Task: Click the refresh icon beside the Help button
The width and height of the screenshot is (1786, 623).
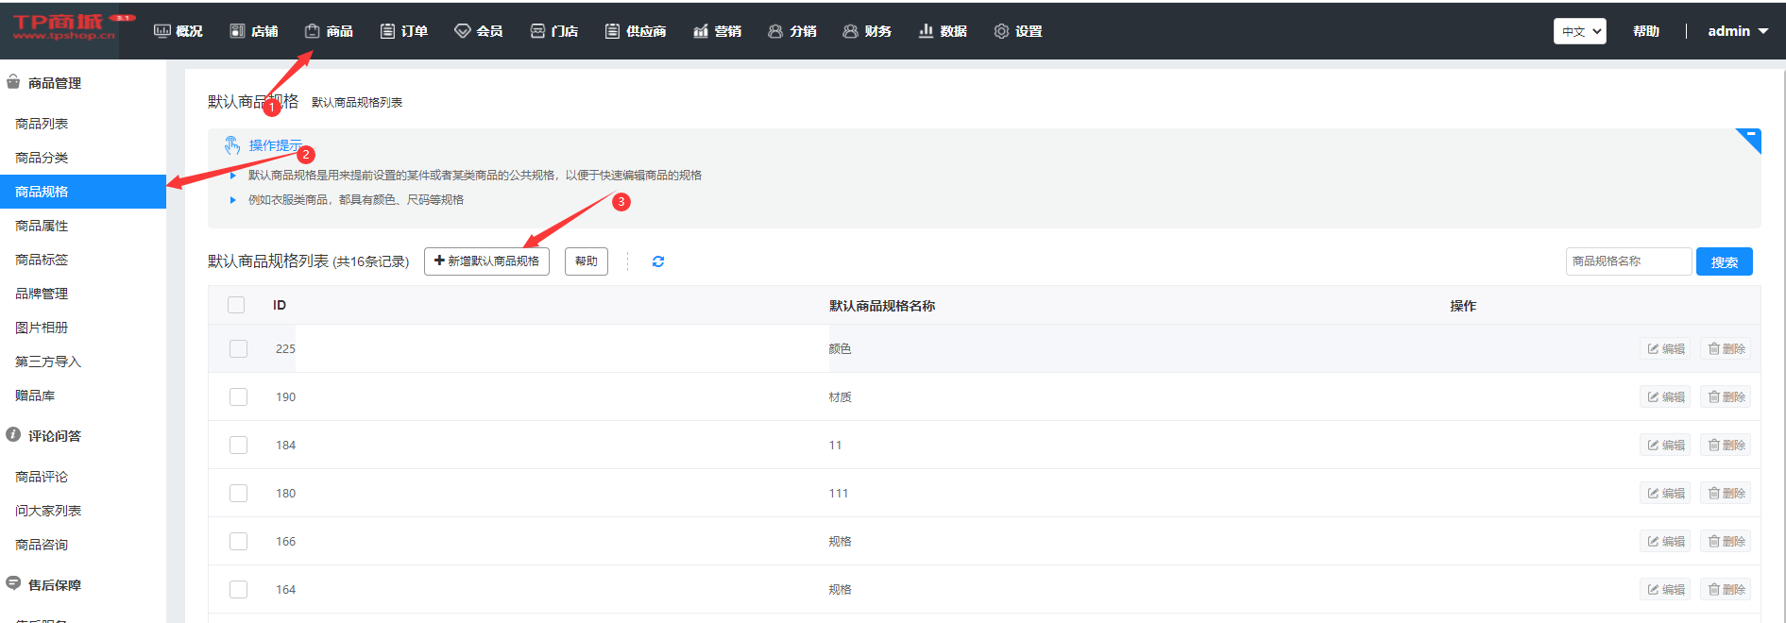Action: tap(658, 261)
